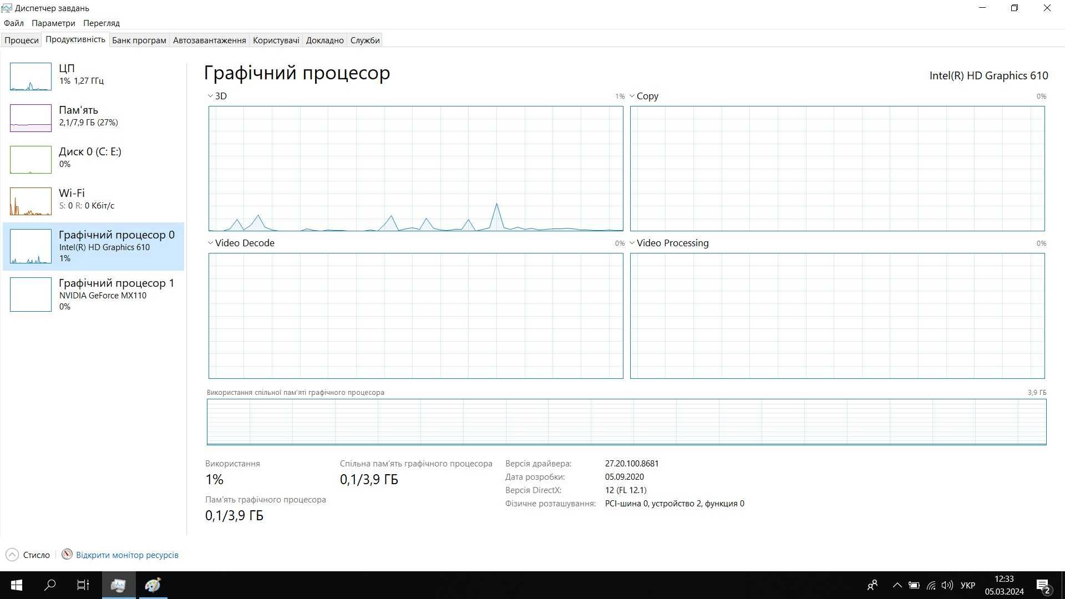Open the Параметри menu
This screenshot has width=1065, height=599.
point(53,23)
